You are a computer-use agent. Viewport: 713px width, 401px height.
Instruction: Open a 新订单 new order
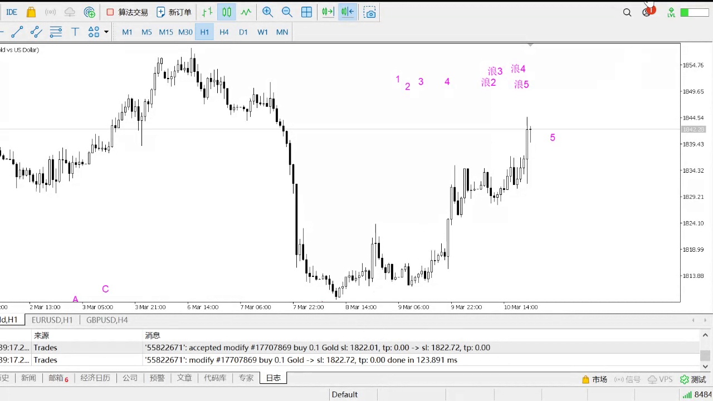pos(174,12)
